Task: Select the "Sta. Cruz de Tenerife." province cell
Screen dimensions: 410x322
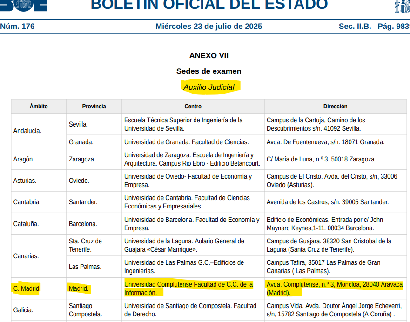Action: (94, 245)
